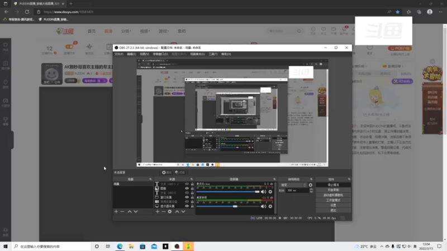Open File Explorer from the taskbar
447x251 pixels.
(131, 247)
